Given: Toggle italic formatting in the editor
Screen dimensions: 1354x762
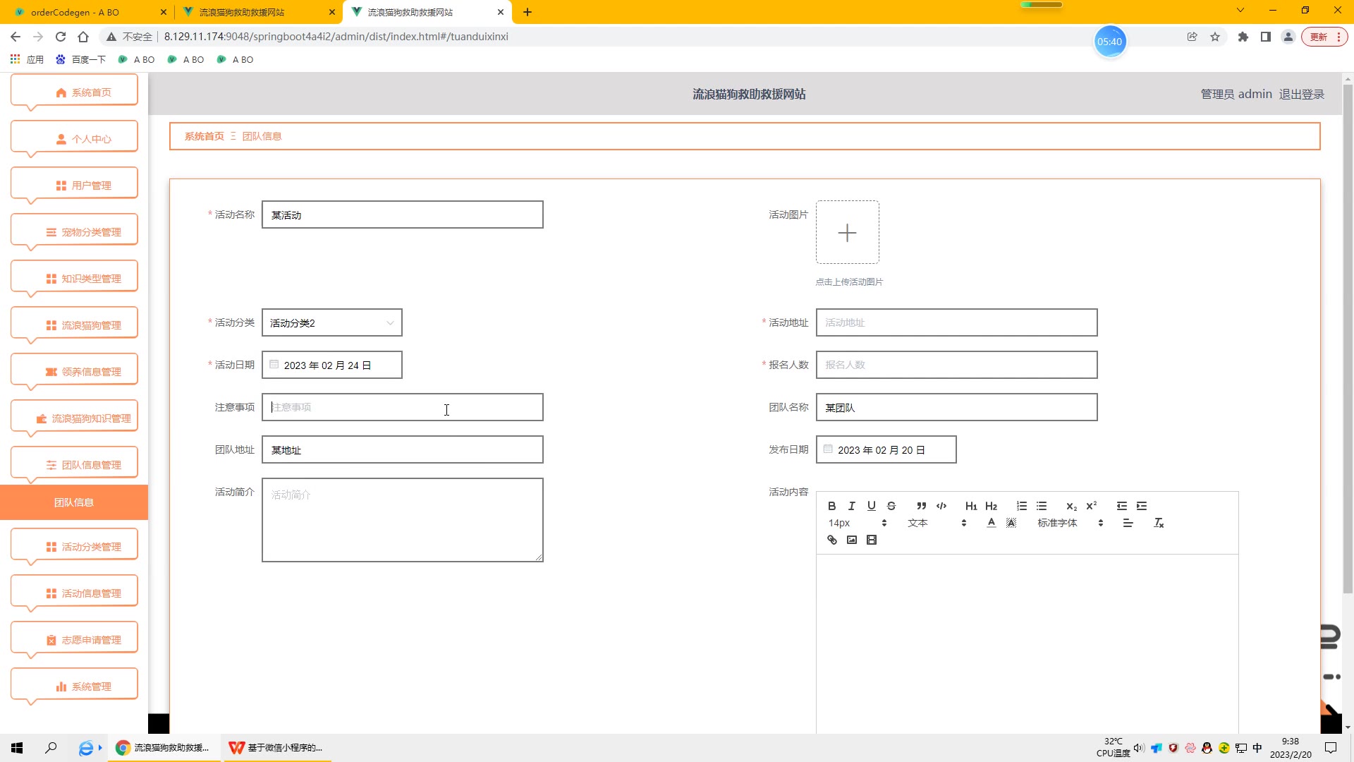Looking at the screenshot, I should (852, 506).
